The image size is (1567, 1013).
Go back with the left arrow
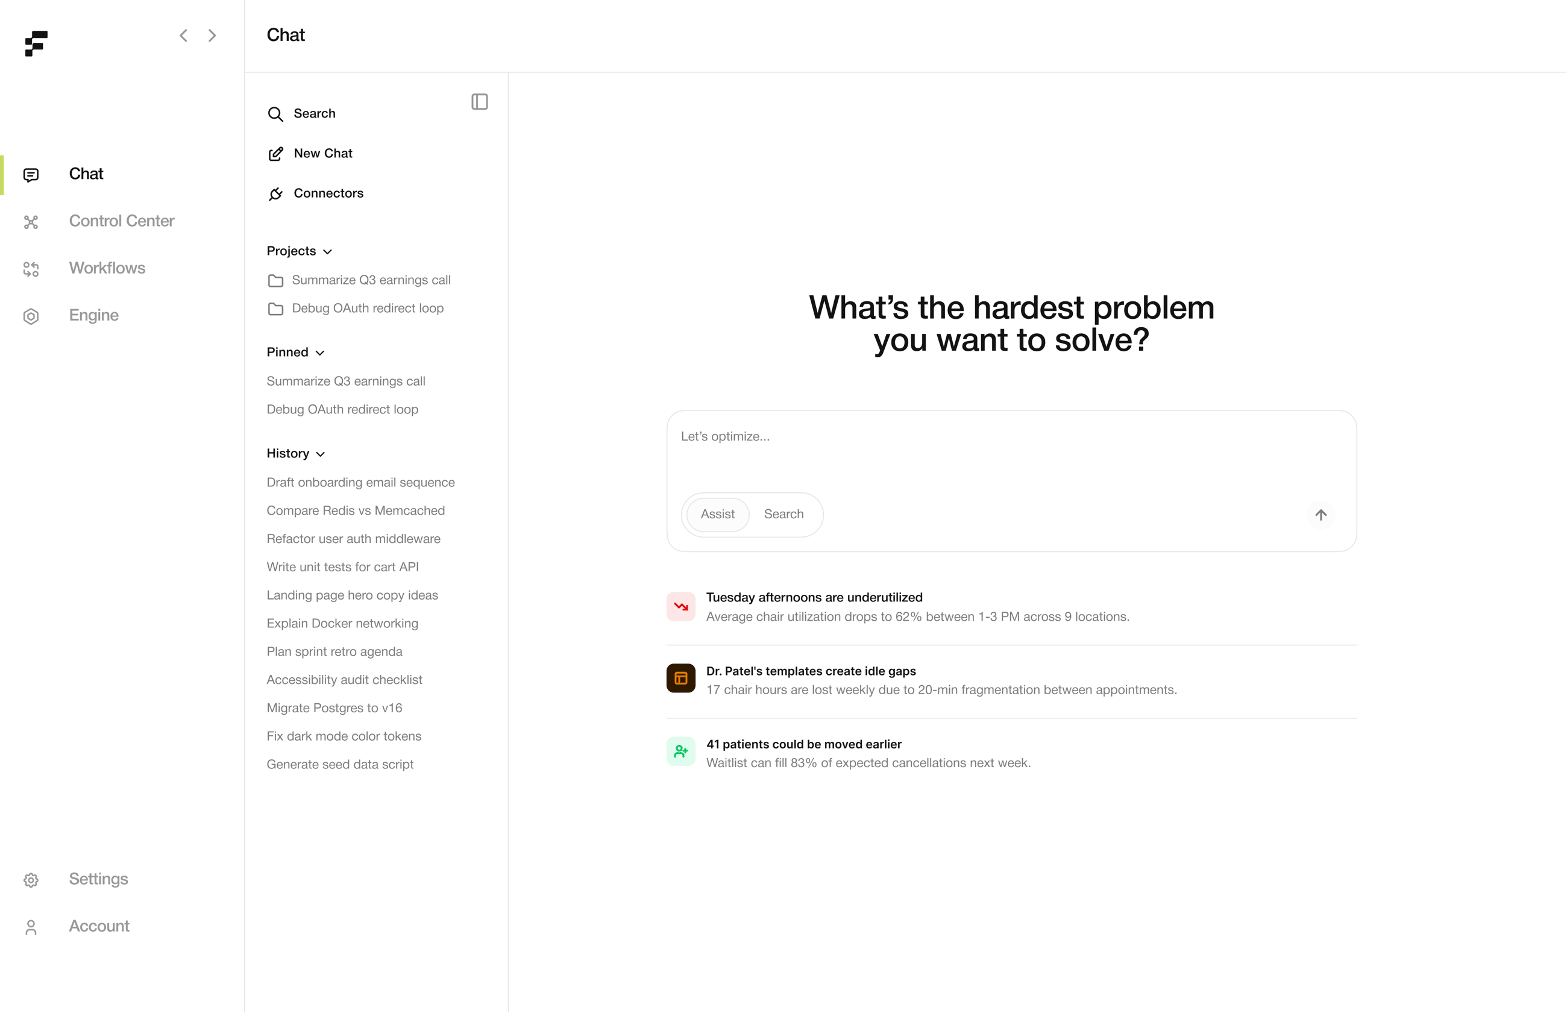(x=184, y=36)
